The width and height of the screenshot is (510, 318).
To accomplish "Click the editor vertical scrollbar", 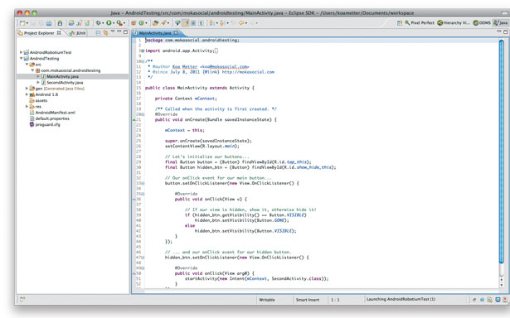I will (501, 152).
